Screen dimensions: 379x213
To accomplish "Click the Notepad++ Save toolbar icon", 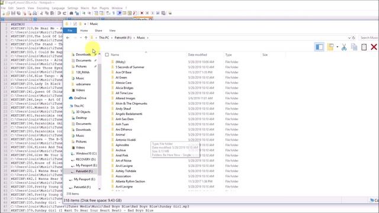I will coord(13,13).
